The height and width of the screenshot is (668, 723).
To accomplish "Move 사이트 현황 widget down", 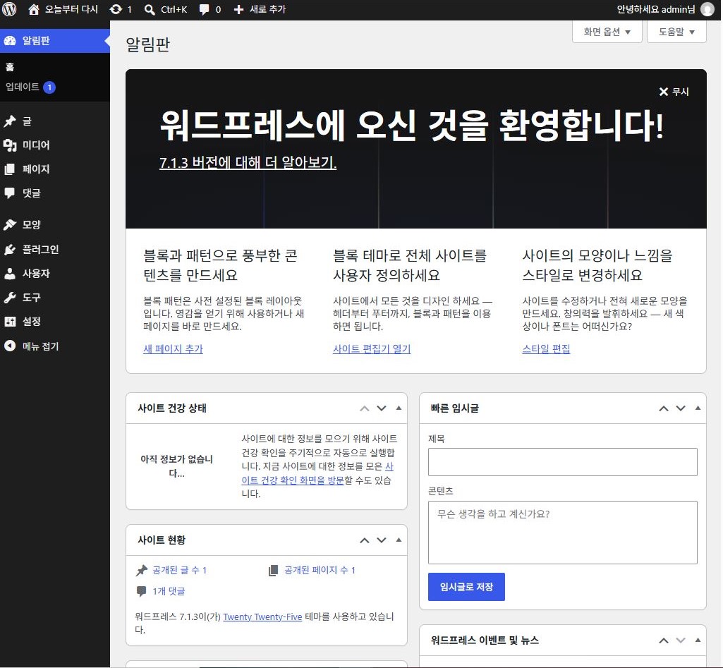I will 382,540.
